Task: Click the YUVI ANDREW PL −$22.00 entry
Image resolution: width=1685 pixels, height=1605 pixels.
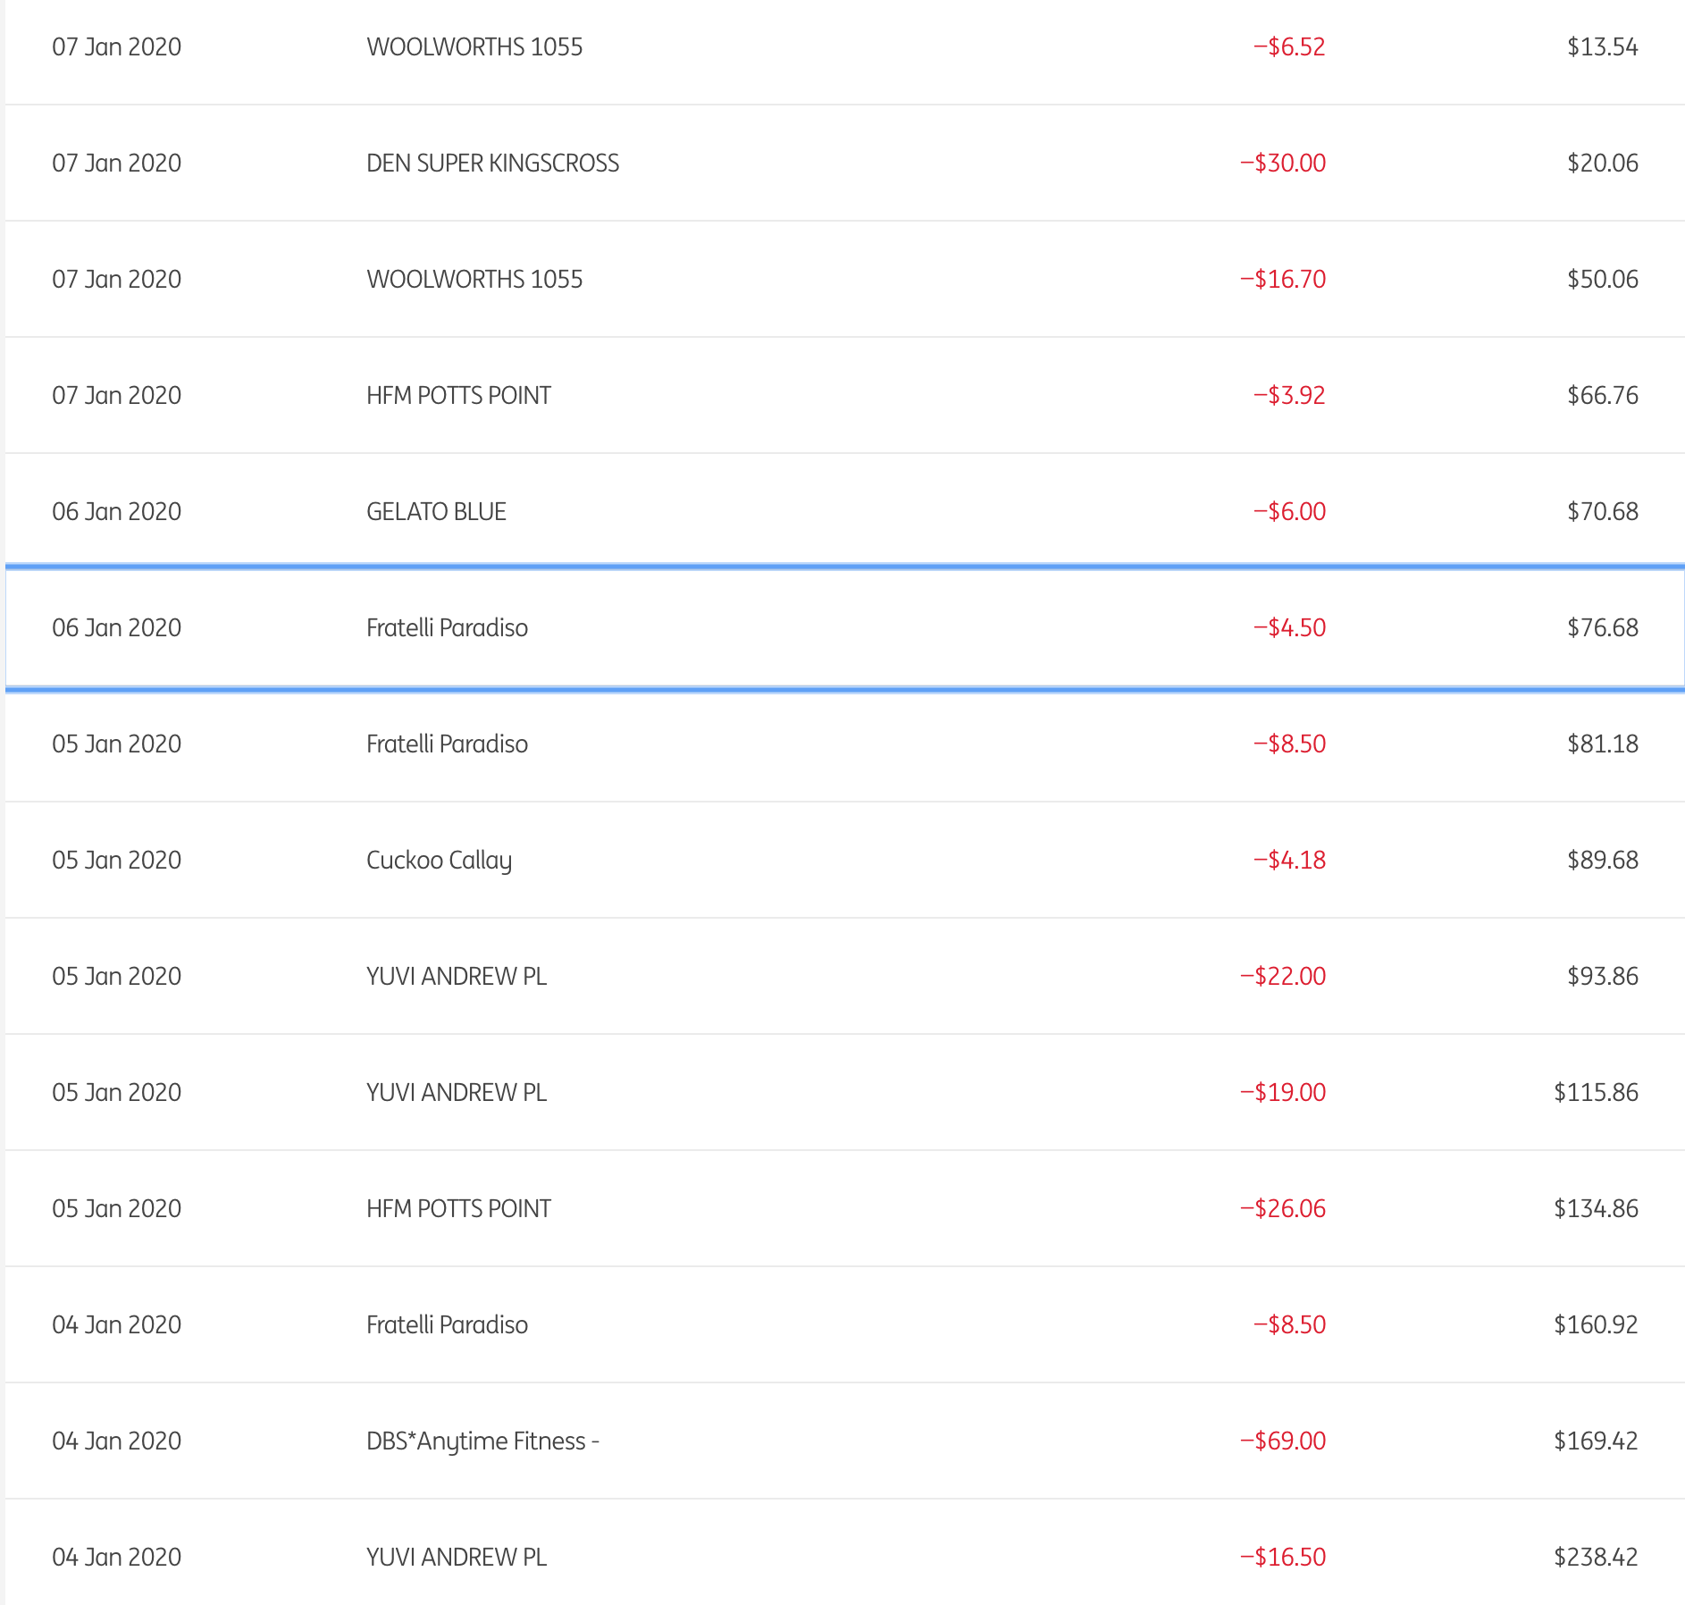Action: [457, 976]
